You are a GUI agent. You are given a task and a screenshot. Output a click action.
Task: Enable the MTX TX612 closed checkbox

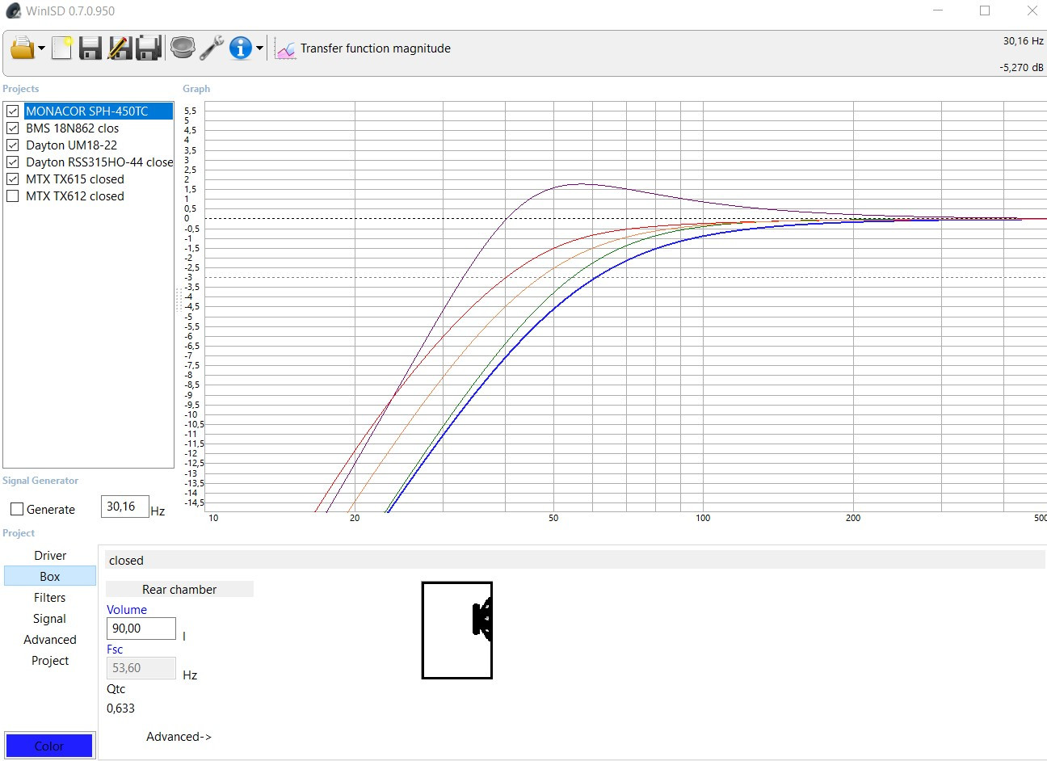point(13,196)
